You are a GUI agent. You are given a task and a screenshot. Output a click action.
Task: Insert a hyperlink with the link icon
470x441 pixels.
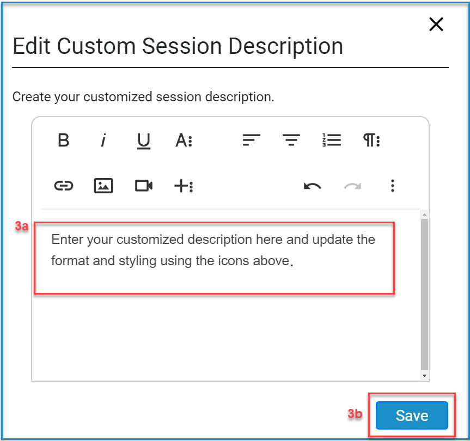coord(64,186)
